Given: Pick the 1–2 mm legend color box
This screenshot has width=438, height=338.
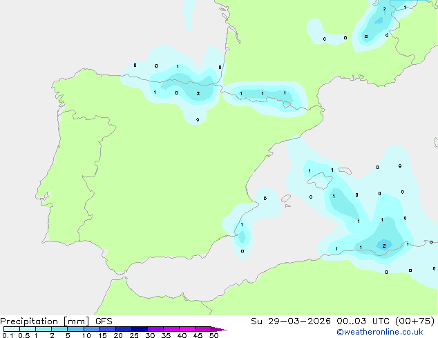Looking at the screenshot, I should pyautogui.click(x=44, y=329).
